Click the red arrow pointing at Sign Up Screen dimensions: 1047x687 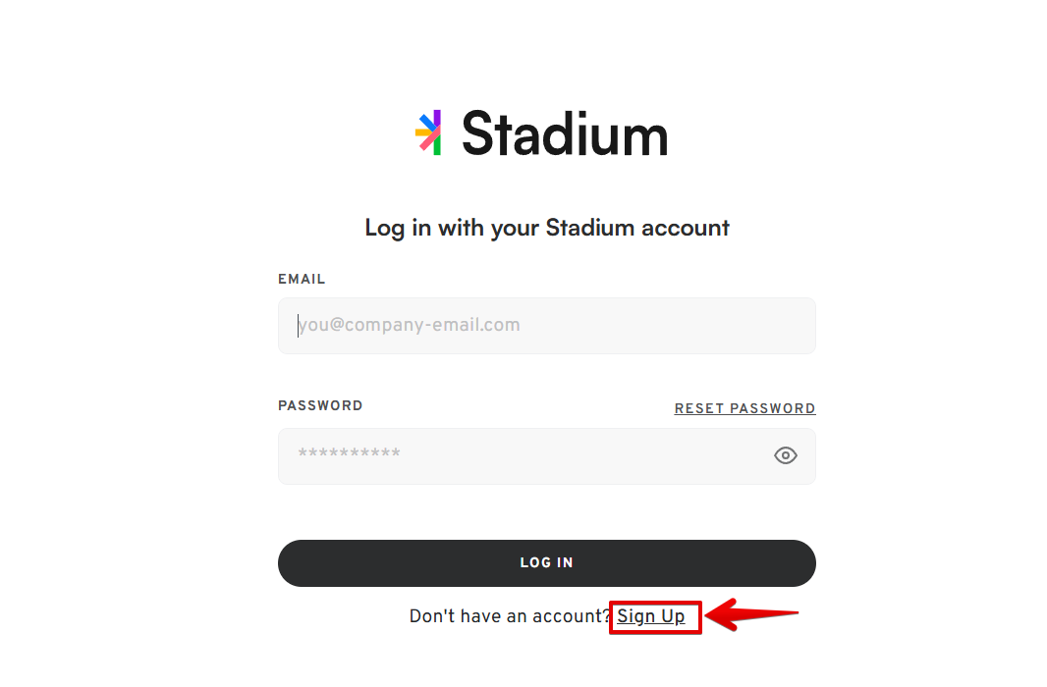tap(752, 616)
